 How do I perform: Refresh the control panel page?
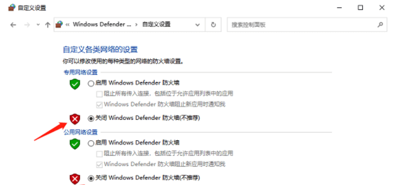coord(213,25)
